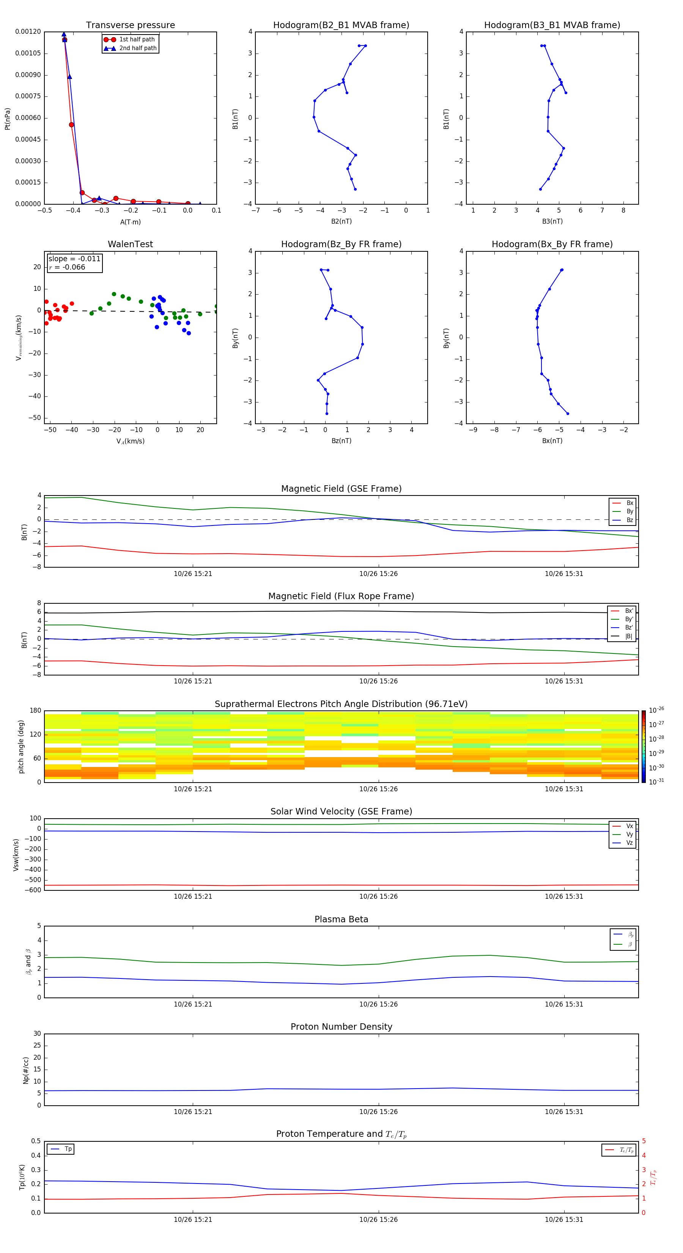Image resolution: width=683 pixels, height=1253 pixels.
Task: Click the 'Magnetic Field (Flux Rope Frame)' title
Action: 341,597
